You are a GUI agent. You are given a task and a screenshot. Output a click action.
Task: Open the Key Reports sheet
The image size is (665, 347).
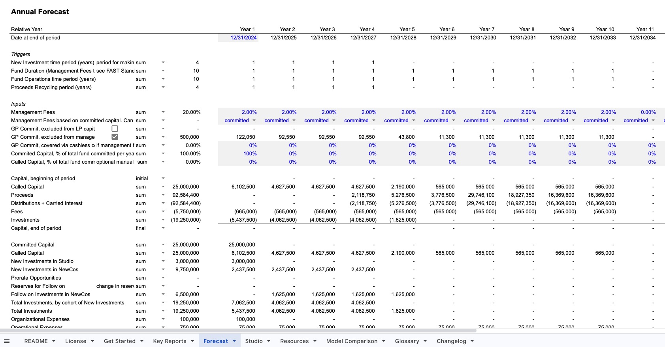tap(170, 341)
